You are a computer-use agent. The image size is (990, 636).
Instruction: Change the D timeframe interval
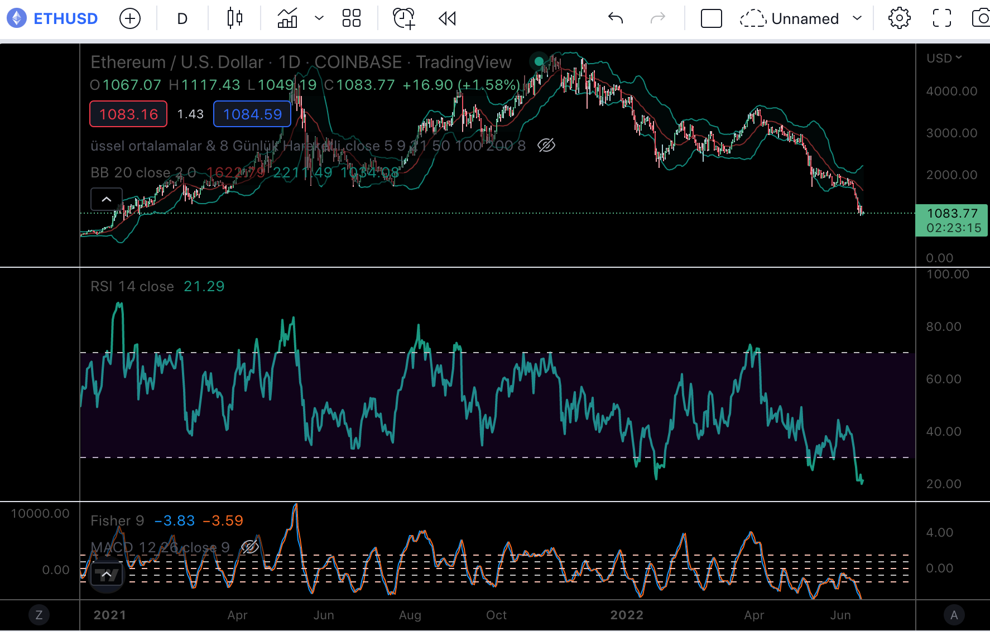pyautogui.click(x=182, y=18)
